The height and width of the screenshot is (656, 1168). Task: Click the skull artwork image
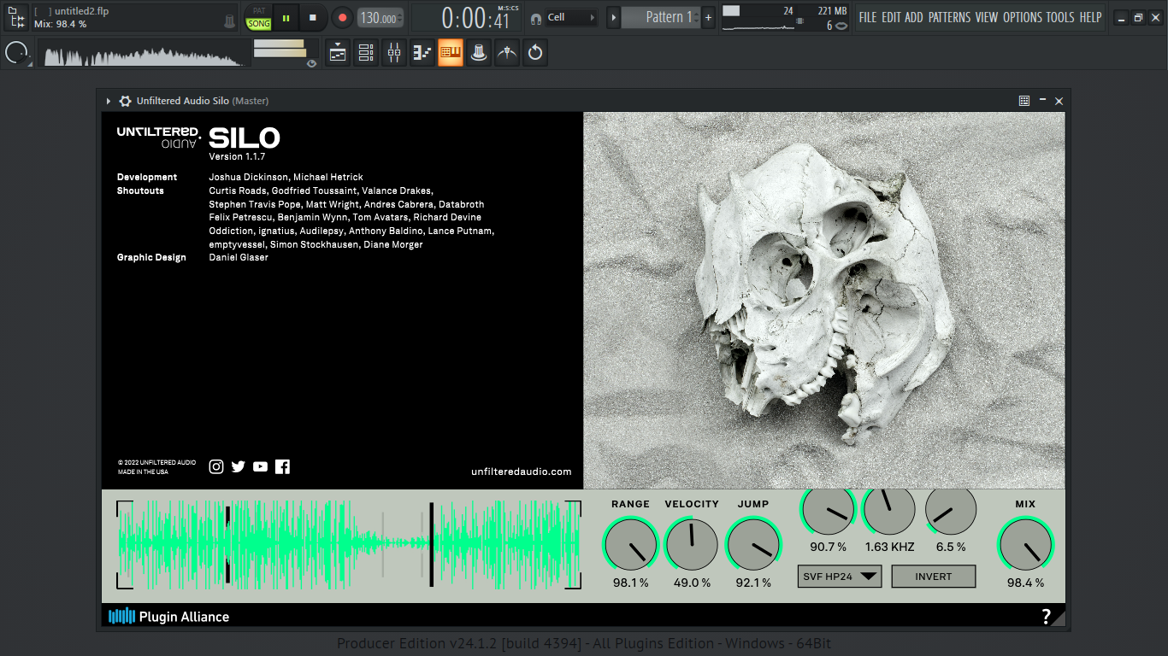(x=824, y=301)
